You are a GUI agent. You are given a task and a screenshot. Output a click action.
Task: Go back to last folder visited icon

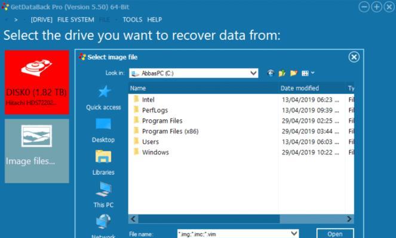pyautogui.click(x=271, y=73)
